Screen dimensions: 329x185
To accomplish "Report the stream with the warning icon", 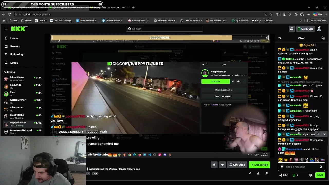I will [258, 173].
